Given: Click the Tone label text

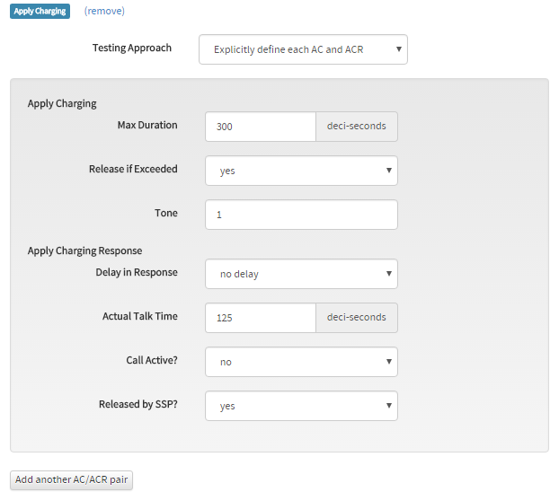Looking at the screenshot, I should tap(165, 213).
